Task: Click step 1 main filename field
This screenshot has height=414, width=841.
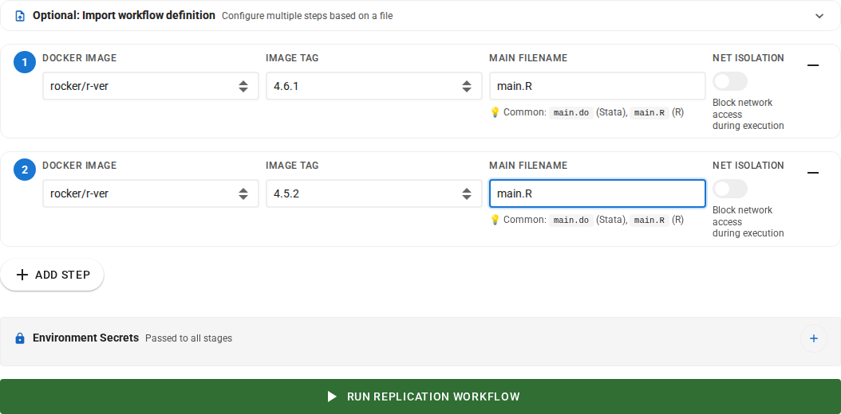Action: tap(598, 86)
